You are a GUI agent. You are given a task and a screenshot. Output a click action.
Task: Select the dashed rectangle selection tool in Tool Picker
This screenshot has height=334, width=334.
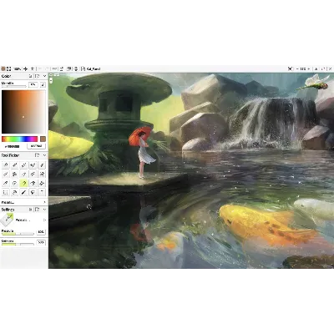[x=6, y=192]
